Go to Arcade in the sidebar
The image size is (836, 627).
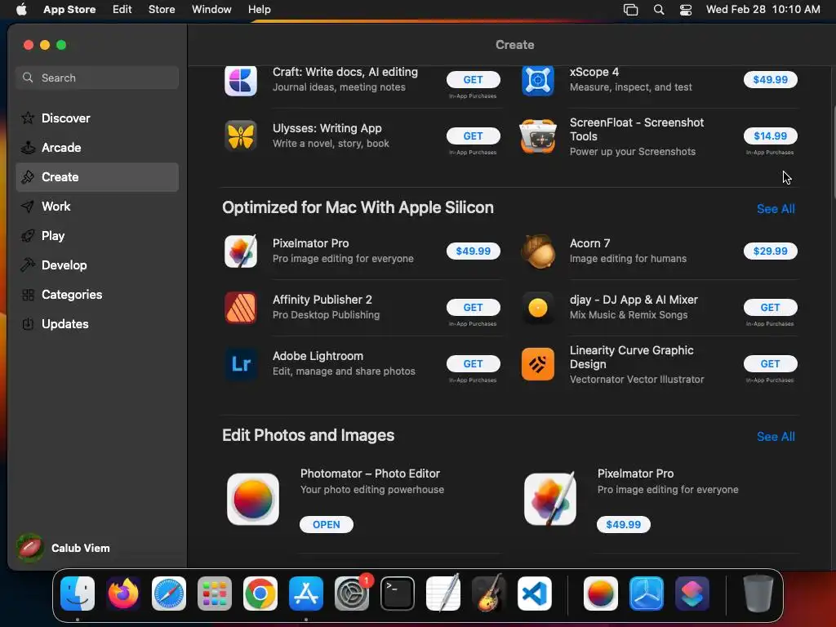97,148
